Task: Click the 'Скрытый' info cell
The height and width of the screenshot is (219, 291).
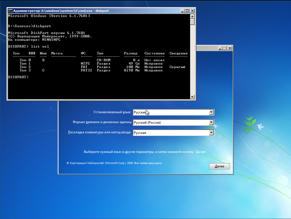Action: coord(177,67)
